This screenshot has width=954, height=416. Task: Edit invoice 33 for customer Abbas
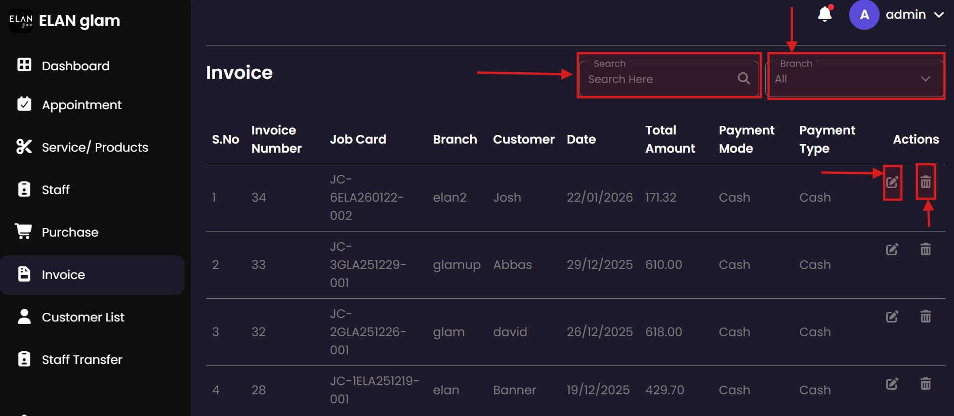892,249
